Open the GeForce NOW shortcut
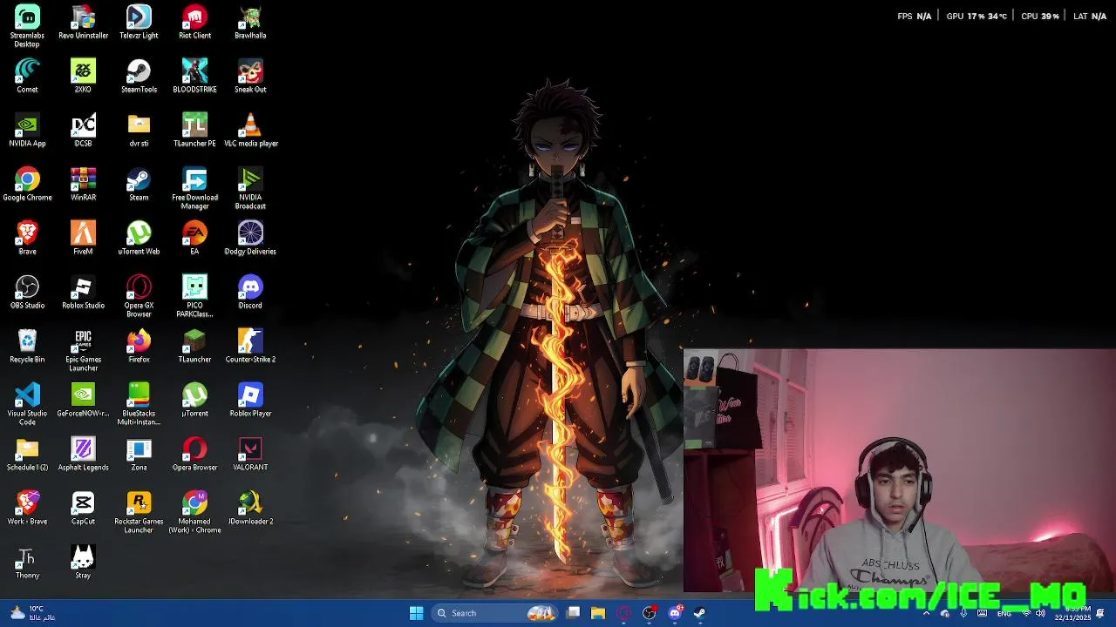This screenshot has width=1116, height=627. 83,401
